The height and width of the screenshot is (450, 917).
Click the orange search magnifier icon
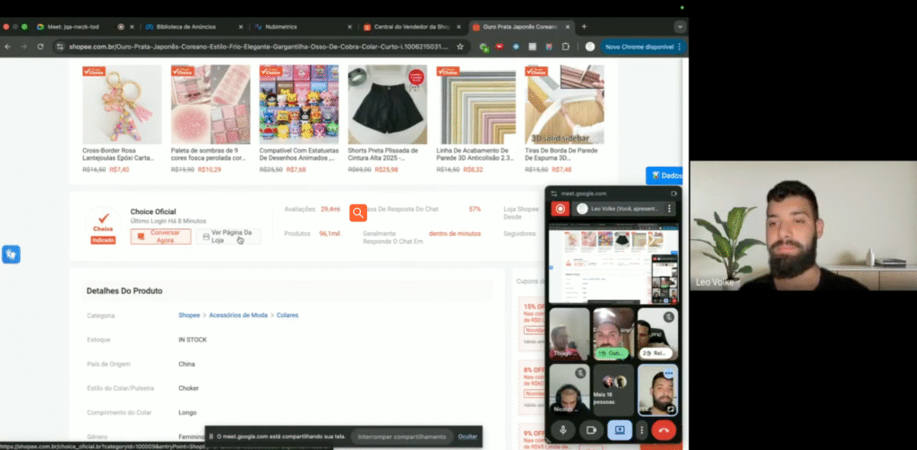pos(358,212)
